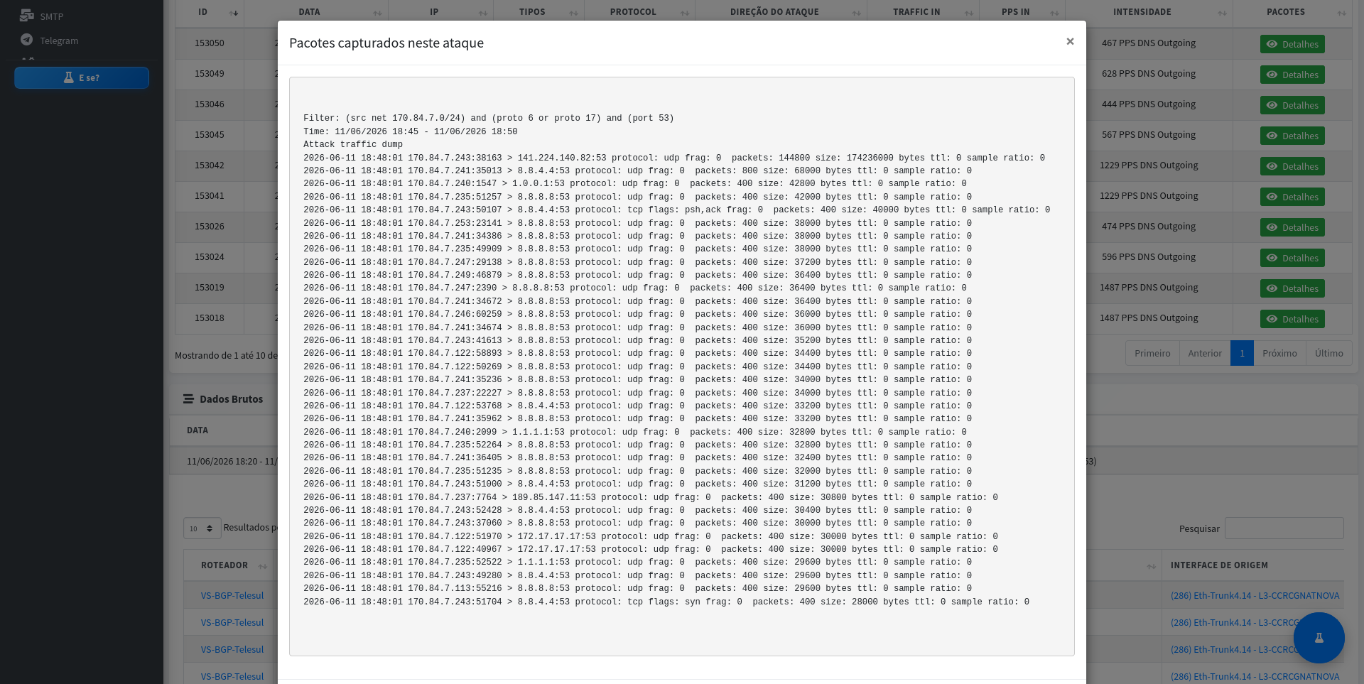Screen dimensions: 1364x684
Task: Open Detalhes for attack 153049
Action: pos(1292,75)
